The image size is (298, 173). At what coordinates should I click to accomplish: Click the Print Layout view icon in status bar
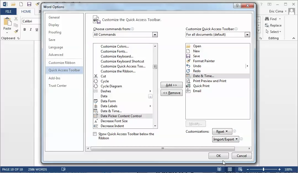pos(230,169)
